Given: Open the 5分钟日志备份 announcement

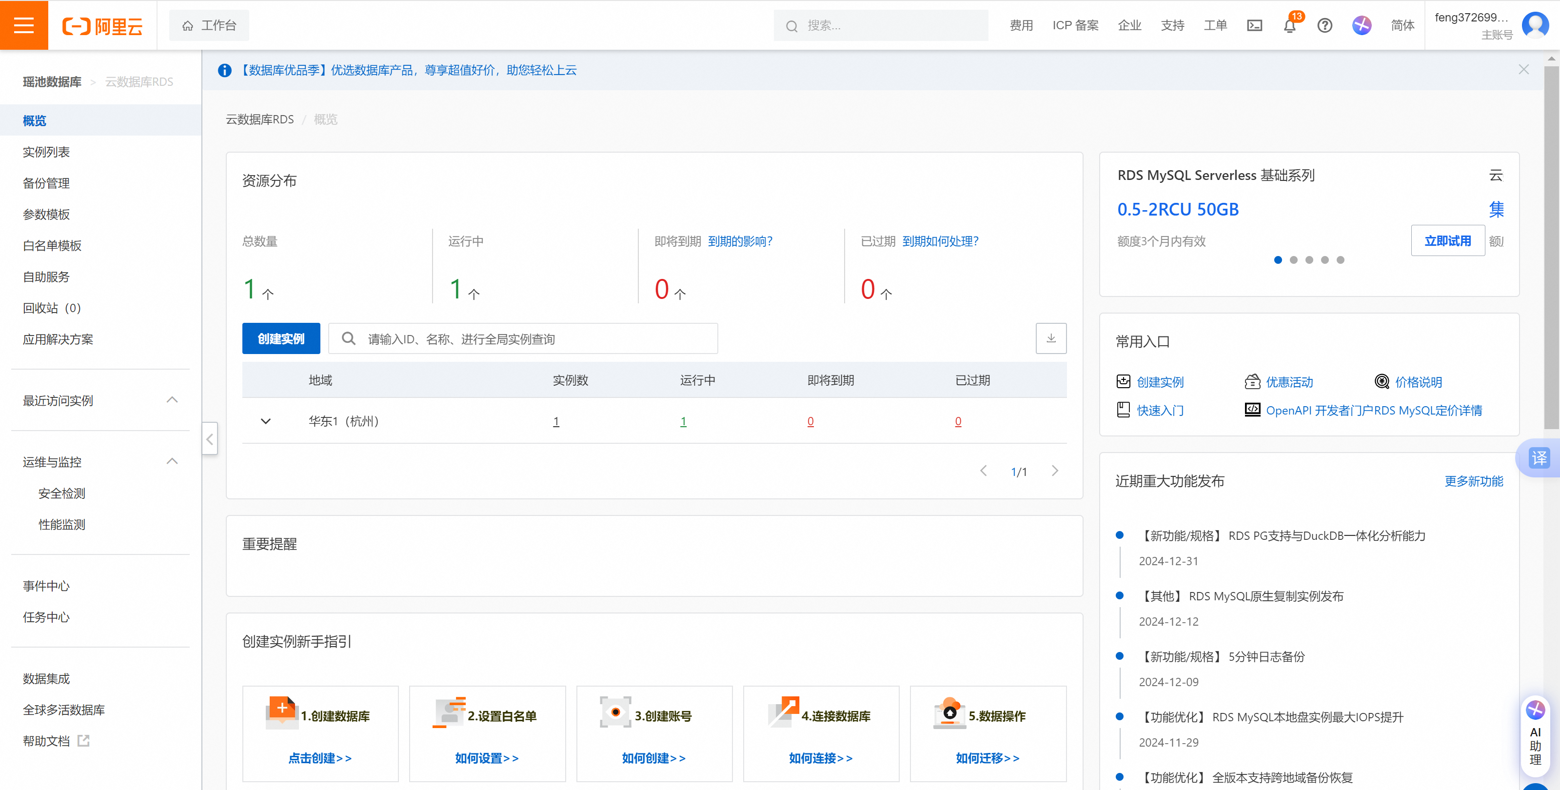Looking at the screenshot, I should [1222, 656].
